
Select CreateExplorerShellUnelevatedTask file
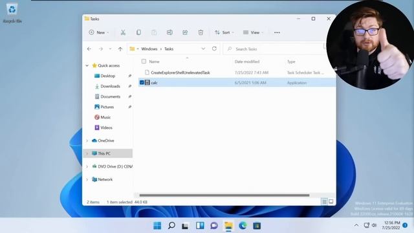[180, 72]
